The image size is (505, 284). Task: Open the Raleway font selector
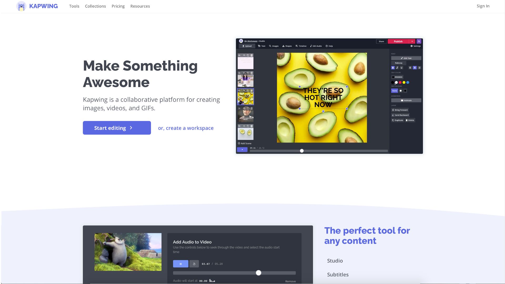point(398,63)
